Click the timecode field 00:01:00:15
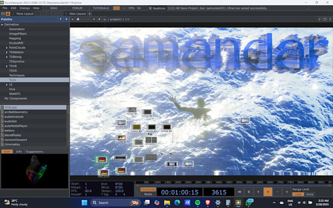 [x=180, y=192]
